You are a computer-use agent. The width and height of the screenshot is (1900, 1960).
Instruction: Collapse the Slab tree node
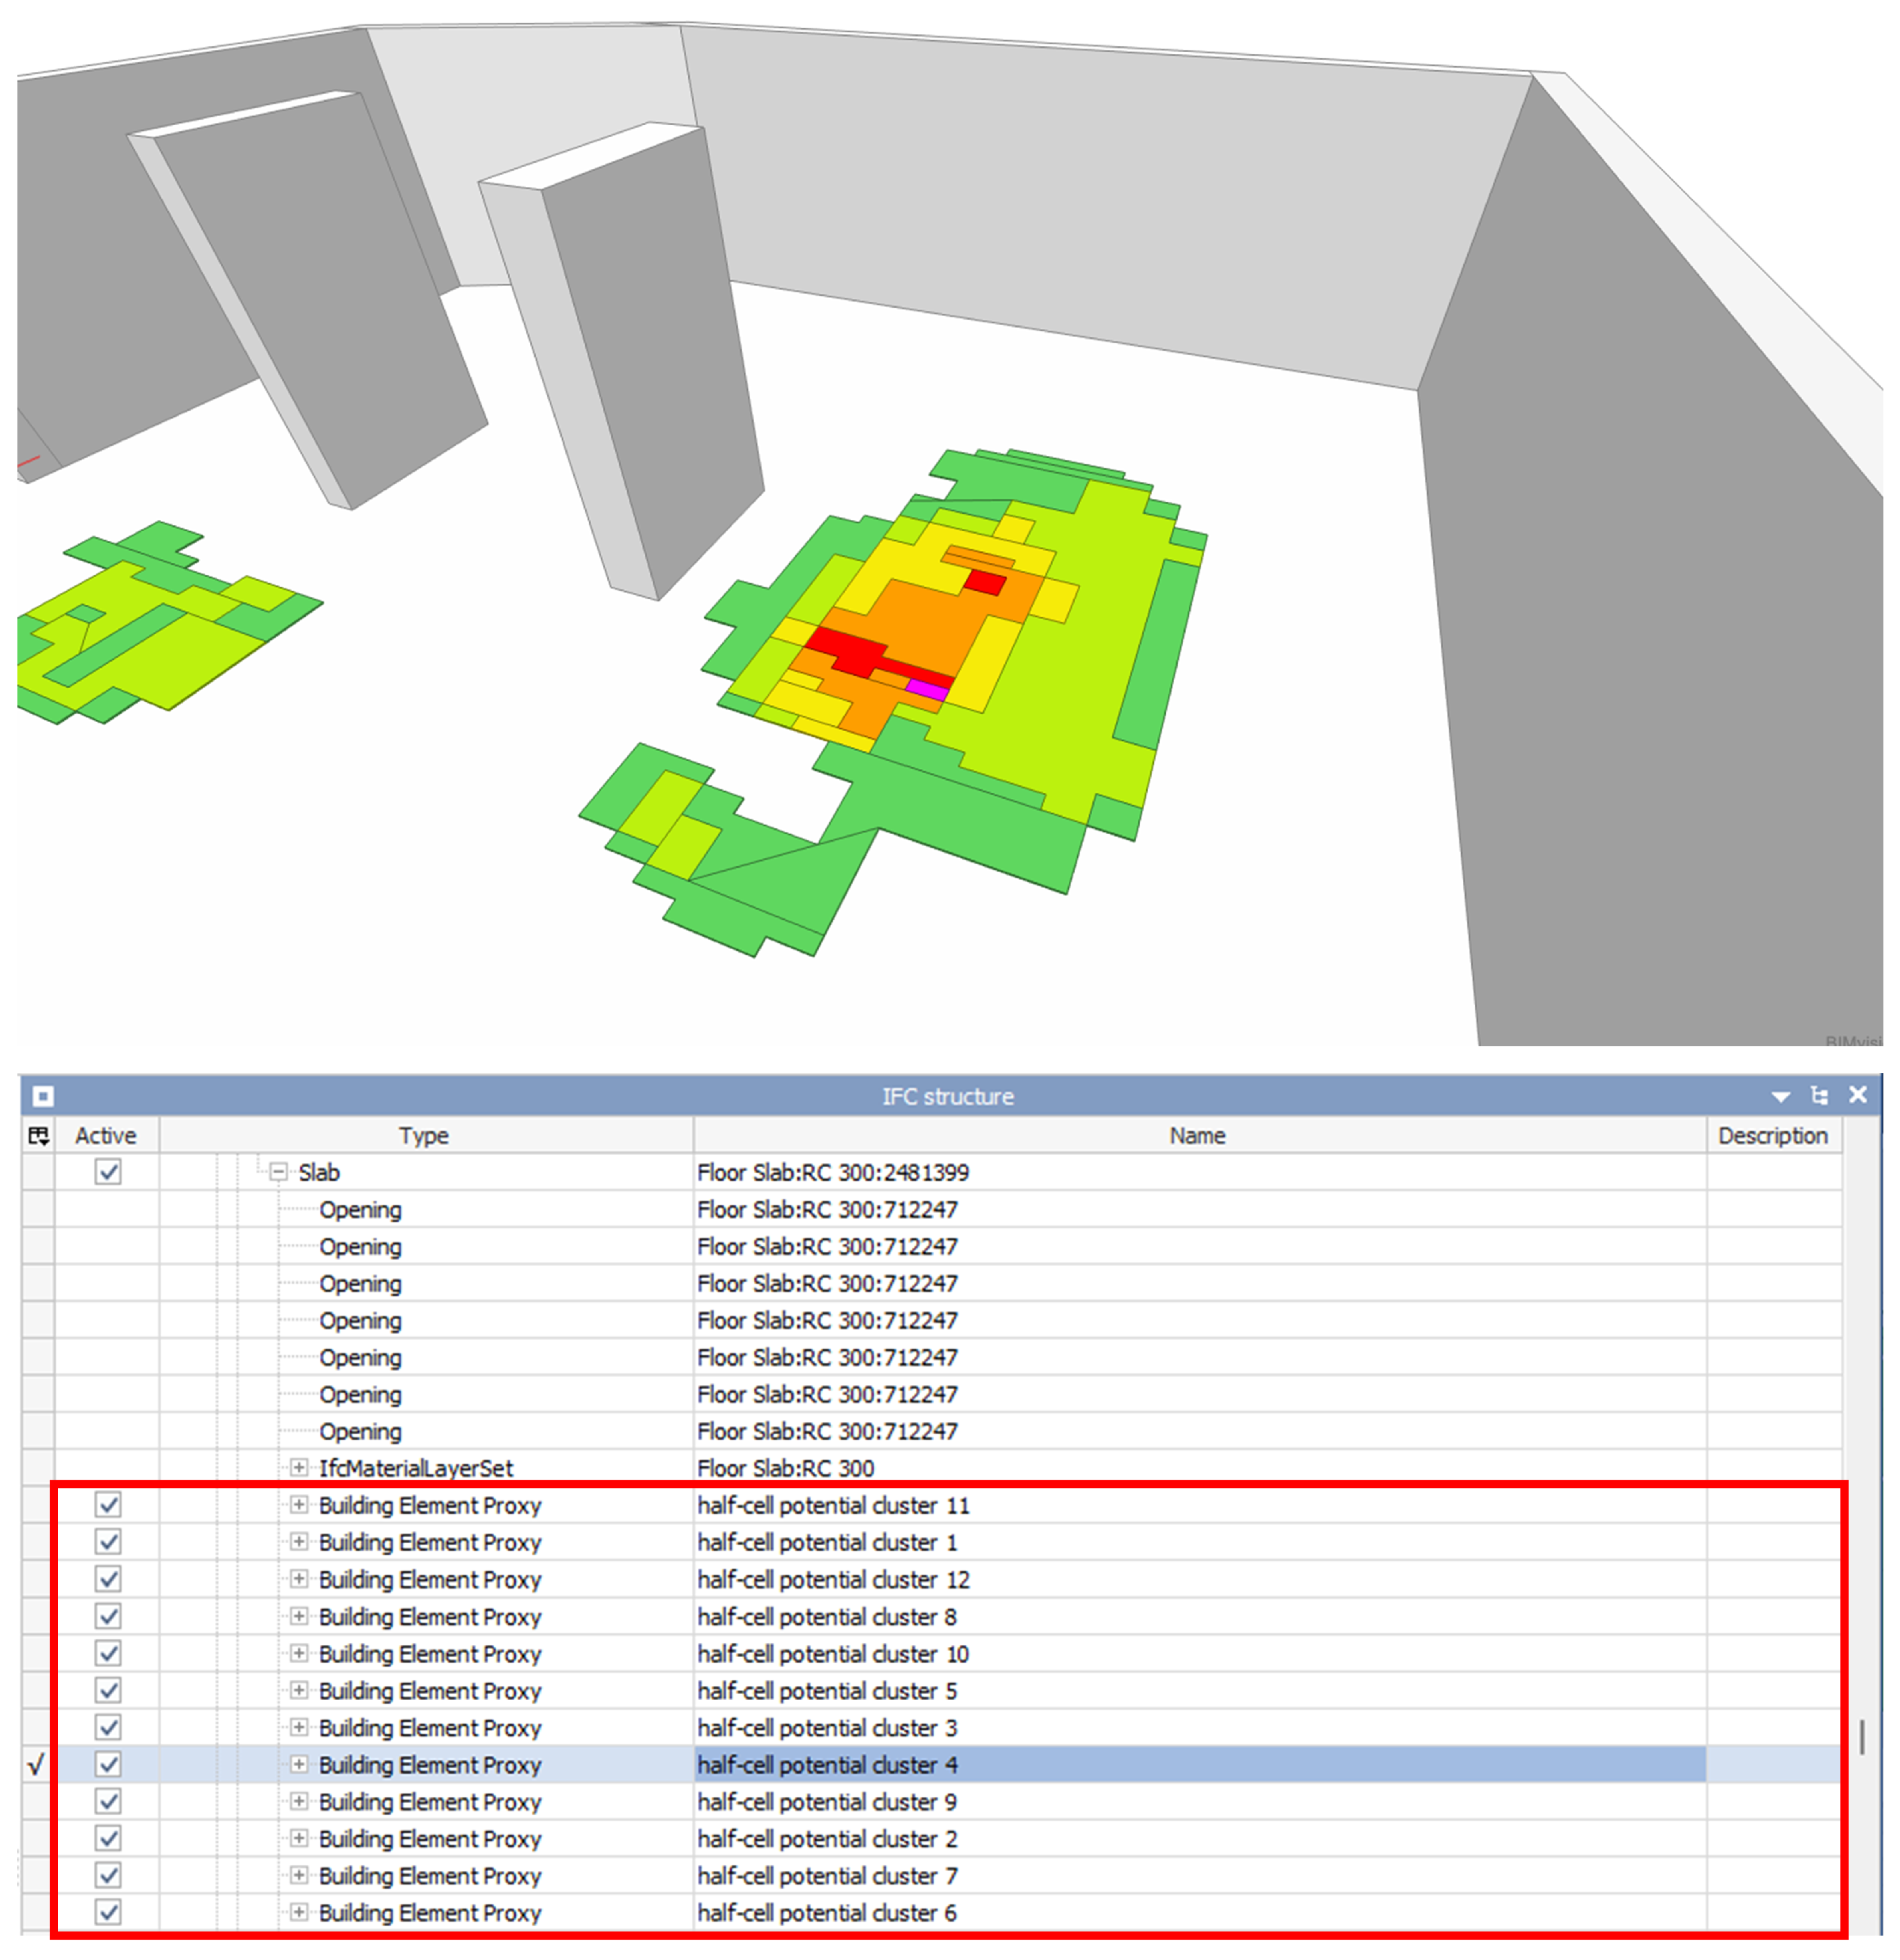(279, 1172)
